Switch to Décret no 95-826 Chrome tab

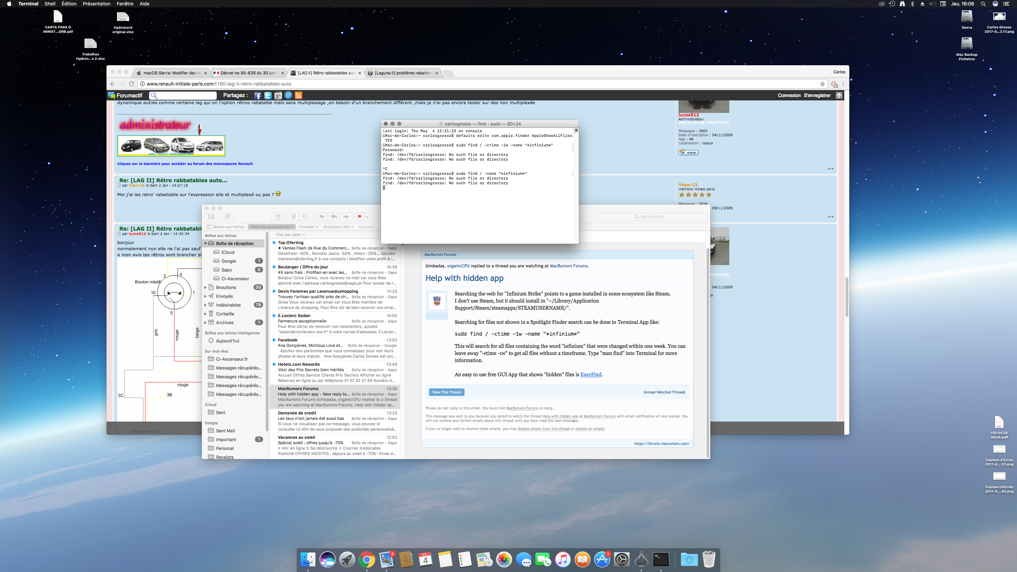pos(247,73)
